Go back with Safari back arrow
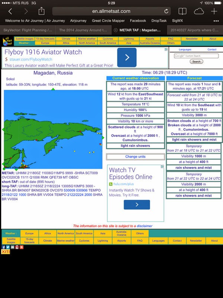 coord(10,12)
